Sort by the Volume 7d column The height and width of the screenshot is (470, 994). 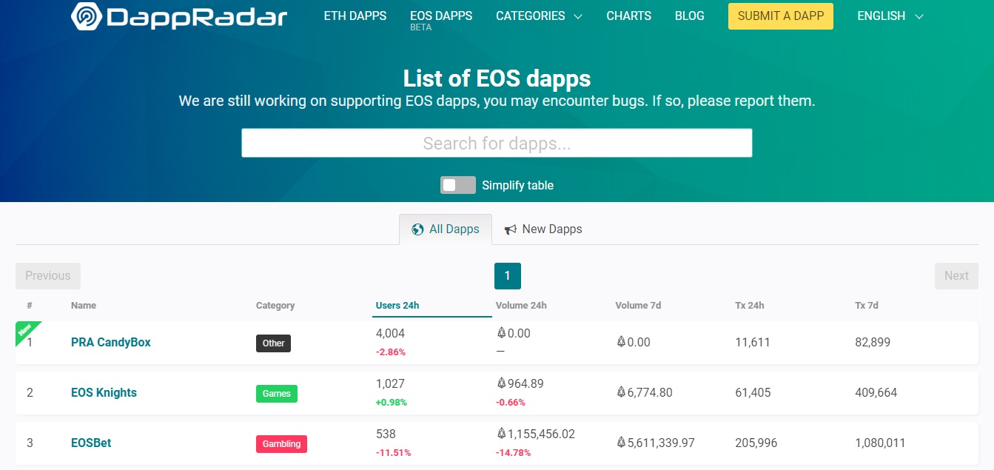click(638, 305)
